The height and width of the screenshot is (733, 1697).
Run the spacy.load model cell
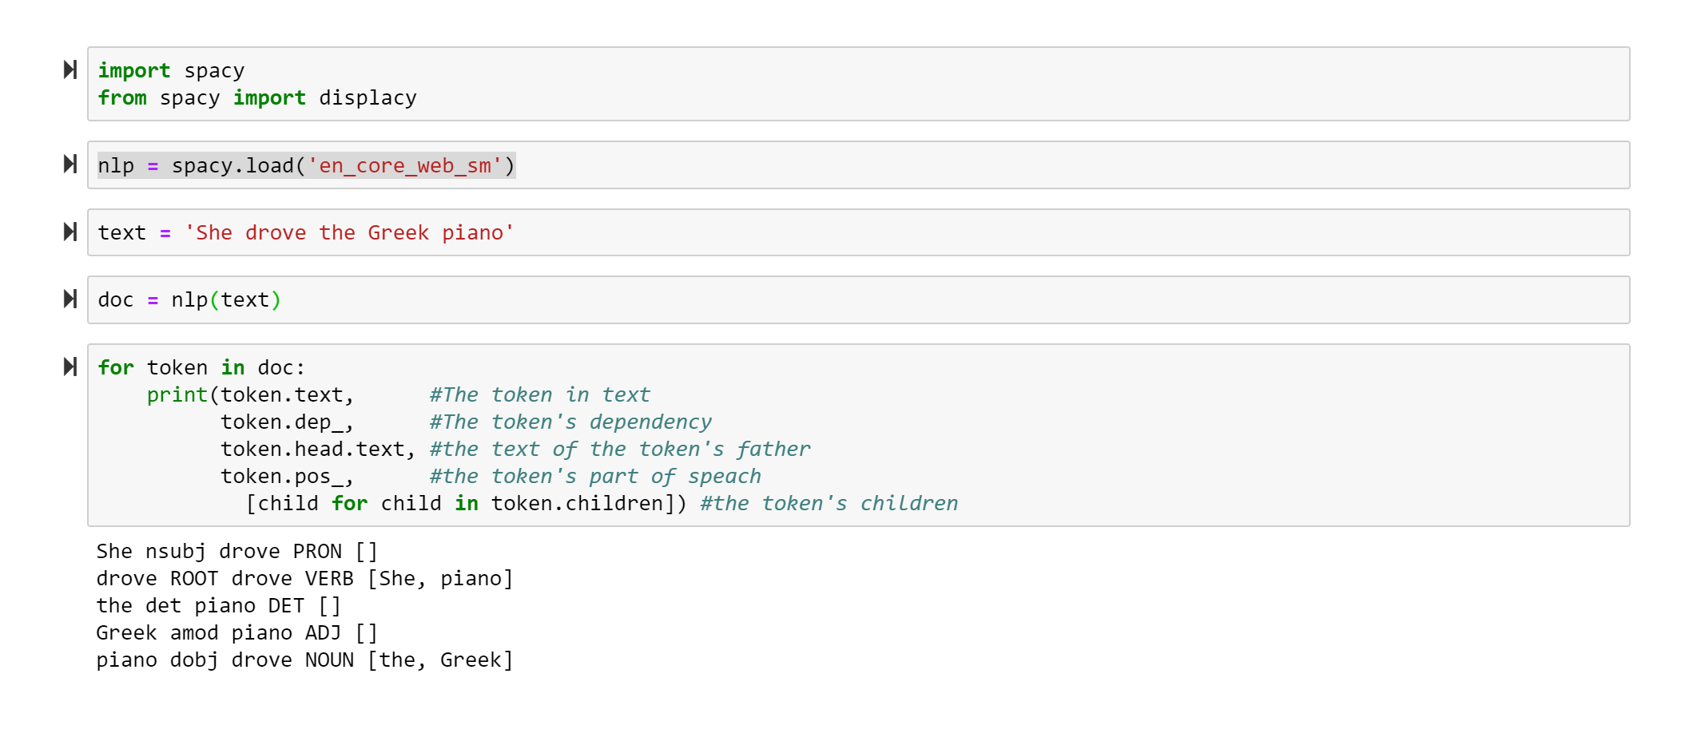pos(70,164)
